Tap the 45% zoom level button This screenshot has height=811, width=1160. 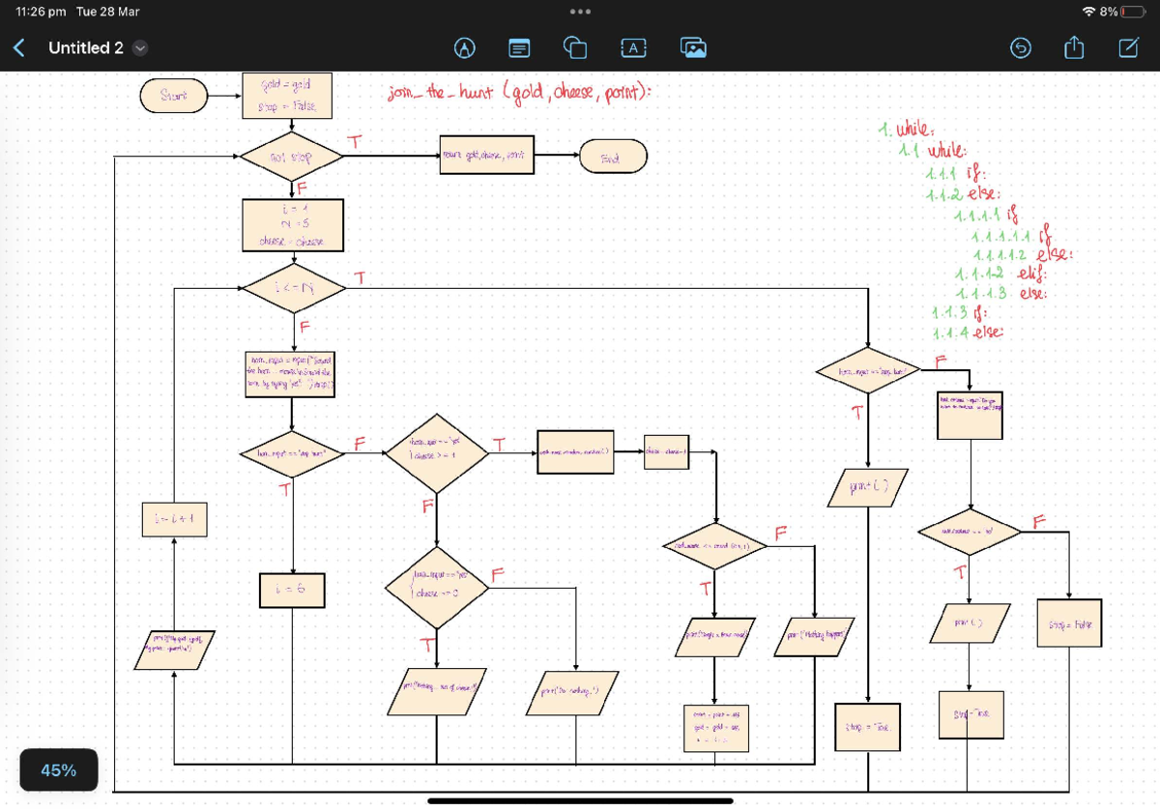coord(59,770)
